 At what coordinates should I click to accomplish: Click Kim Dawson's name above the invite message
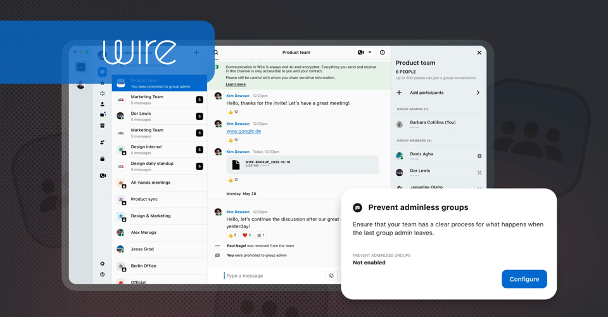click(x=237, y=96)
